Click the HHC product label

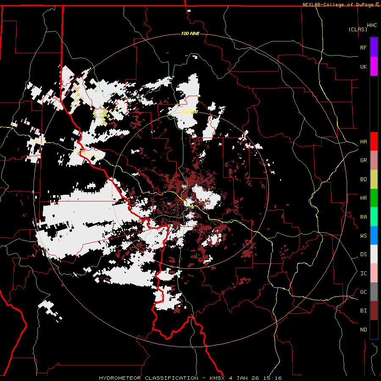pyautogui.click(x=372, y=25)
